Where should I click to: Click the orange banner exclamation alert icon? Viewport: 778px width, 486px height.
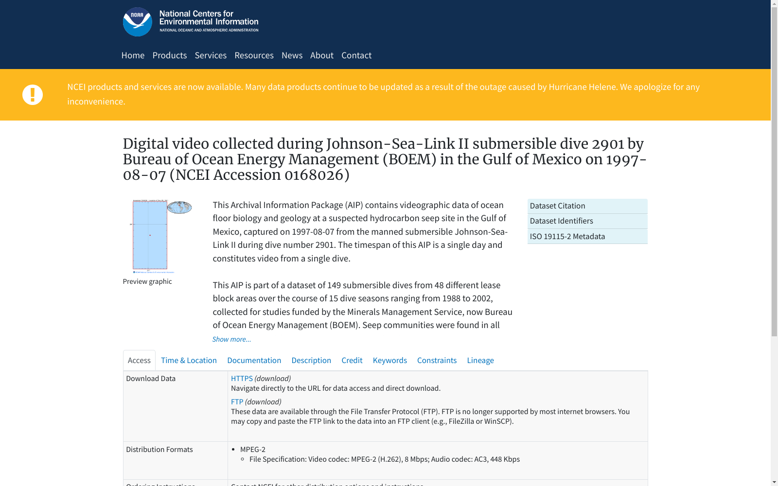click(x=33, y=95)
